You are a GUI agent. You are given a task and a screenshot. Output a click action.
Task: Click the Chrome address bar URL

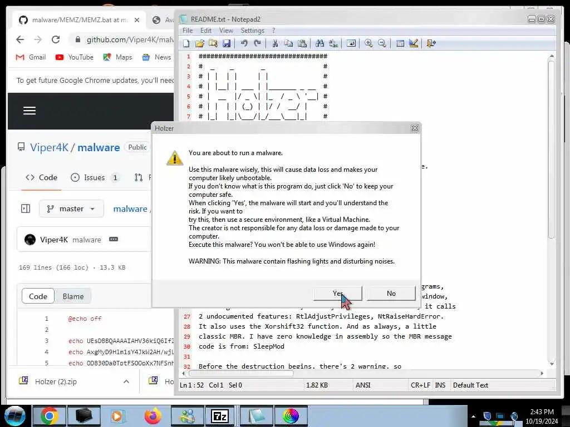tap(130, 39)
